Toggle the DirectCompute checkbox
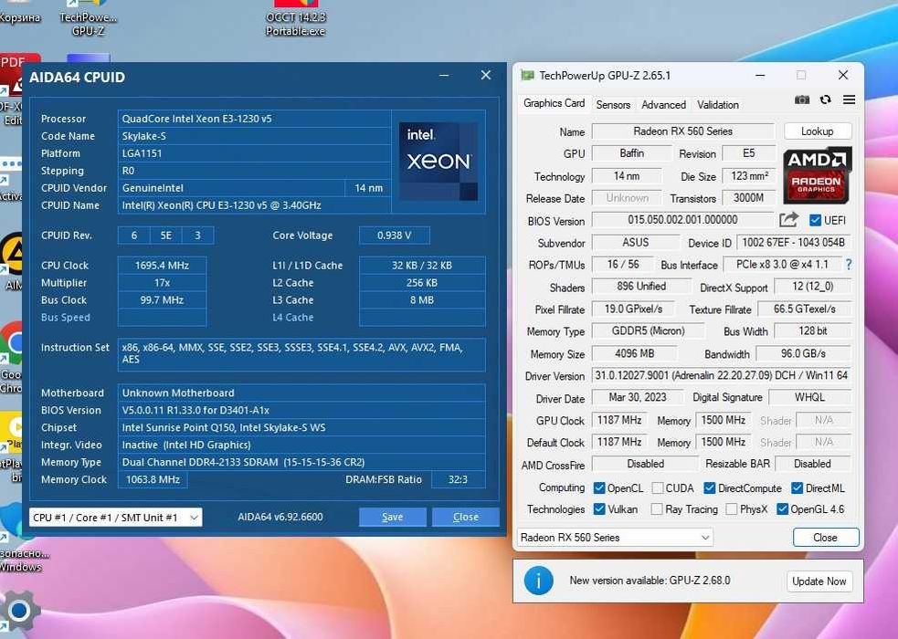Viewport: 898px width, 639px height. [x=709, y=488]
